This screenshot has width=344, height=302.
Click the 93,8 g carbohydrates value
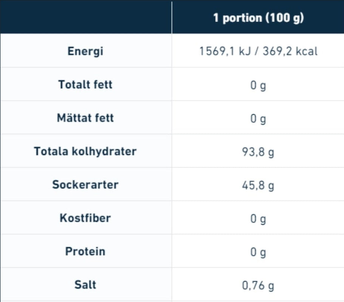(258, 152)
